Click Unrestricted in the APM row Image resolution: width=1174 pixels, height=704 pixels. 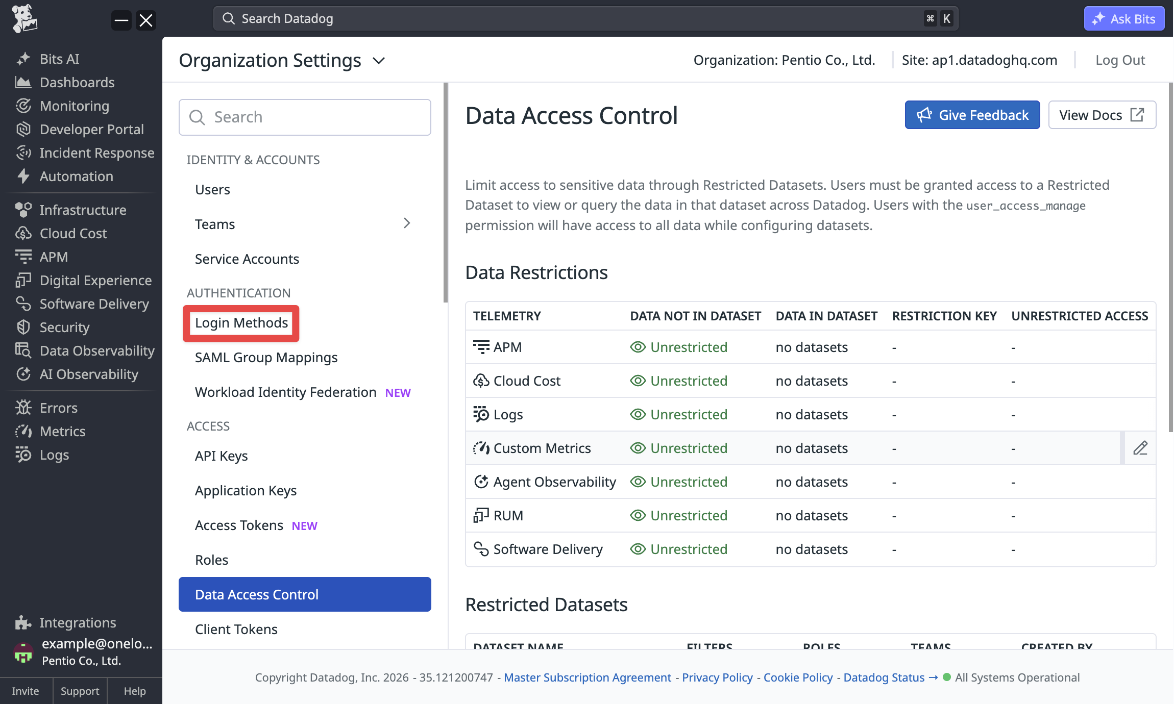[689, 347]
